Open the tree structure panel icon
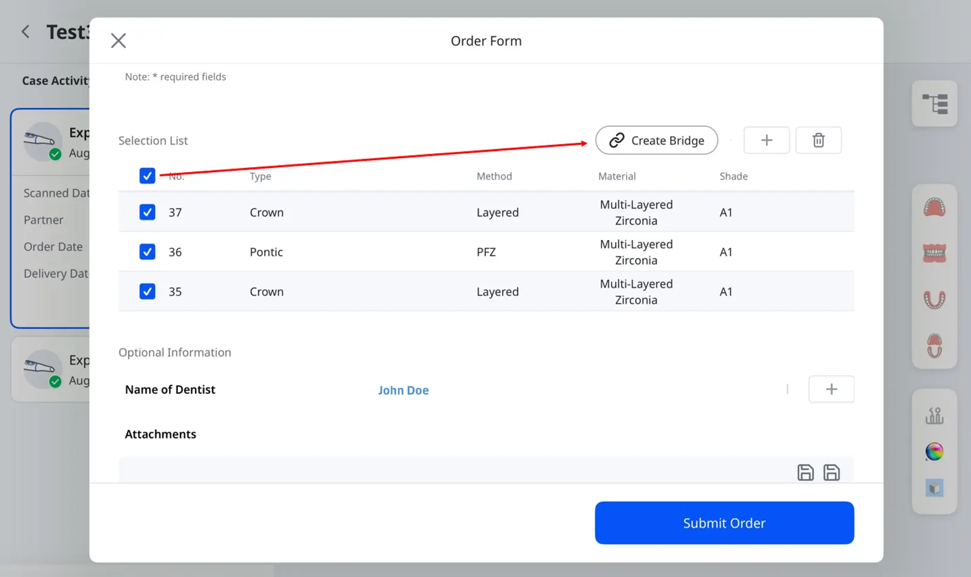This screenshot has width=971, height=577. [x=935, y=104]
